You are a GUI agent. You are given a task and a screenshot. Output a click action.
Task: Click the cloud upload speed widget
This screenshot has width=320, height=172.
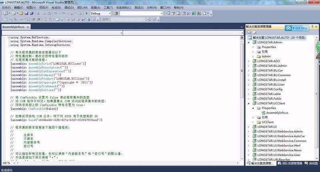pos(297,28)
